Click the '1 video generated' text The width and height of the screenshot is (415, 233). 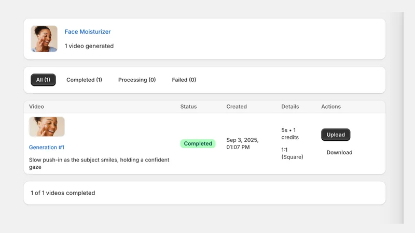pos(89,46)
